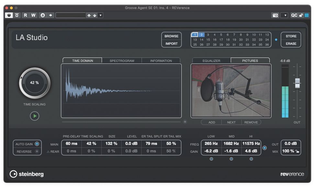This screenshot has height=190, width=314.
Task: Select preset slot number 5
Action: (x=221, y=34)
